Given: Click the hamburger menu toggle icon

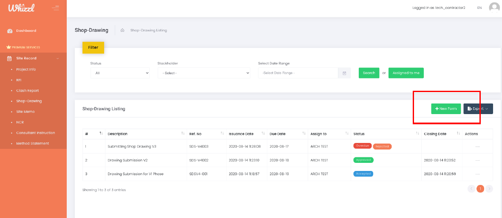Looking at the screenshot, I should coord(55,8).
